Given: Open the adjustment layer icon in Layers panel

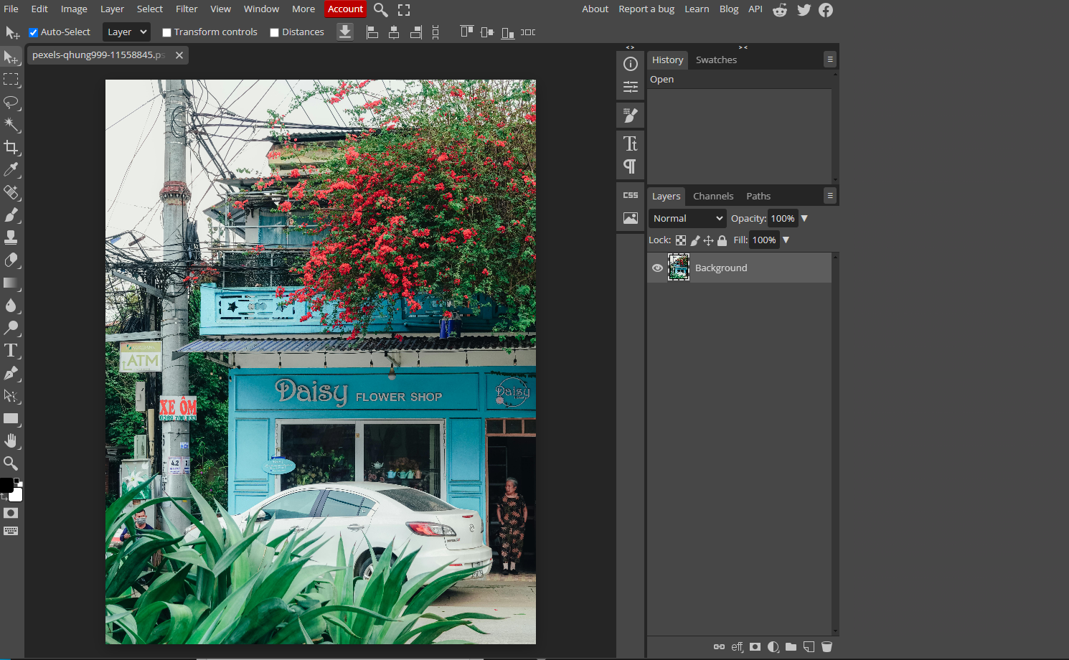Looking at the screenshot, I should pyautogui.click(x=773, y=646).
